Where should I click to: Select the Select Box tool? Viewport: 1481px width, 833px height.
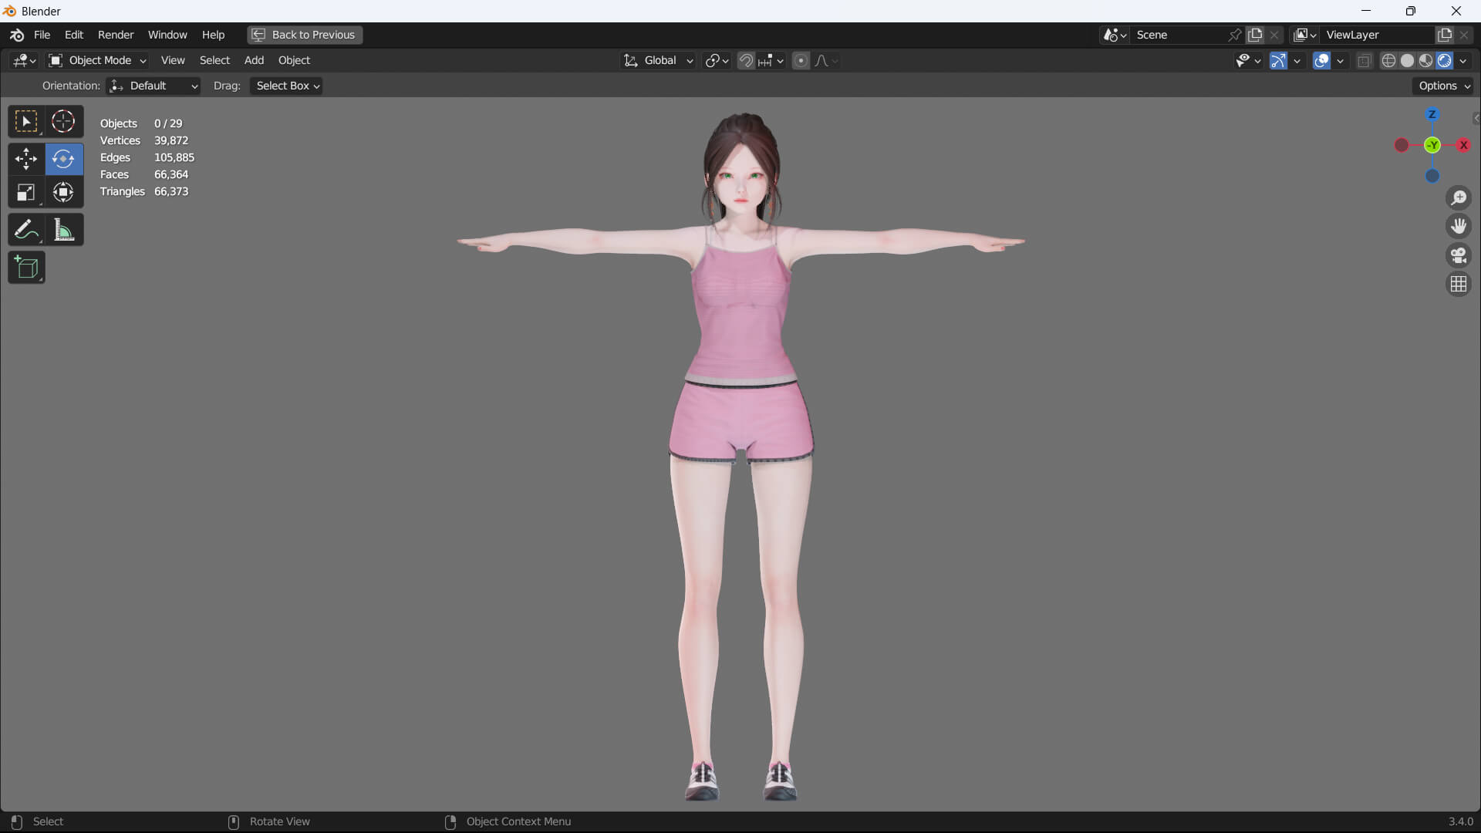pos(26,122)
